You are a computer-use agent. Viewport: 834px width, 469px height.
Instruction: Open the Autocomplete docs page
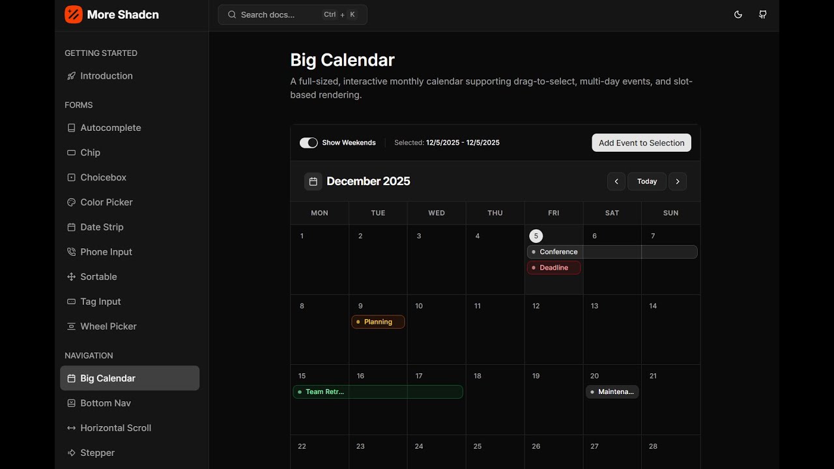click(110, 128)
